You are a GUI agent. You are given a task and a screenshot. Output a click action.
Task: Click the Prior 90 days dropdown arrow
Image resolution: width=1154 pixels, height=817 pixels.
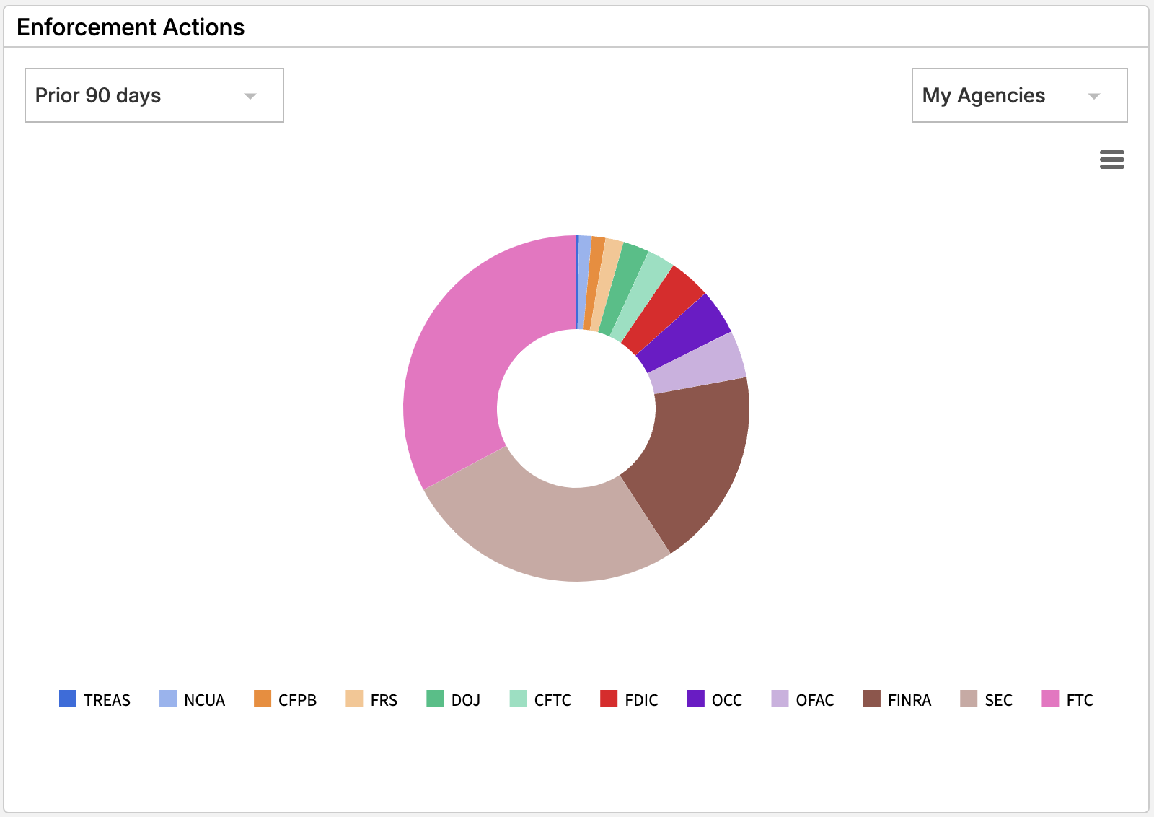pyautogui.click(x=250, y=96)
